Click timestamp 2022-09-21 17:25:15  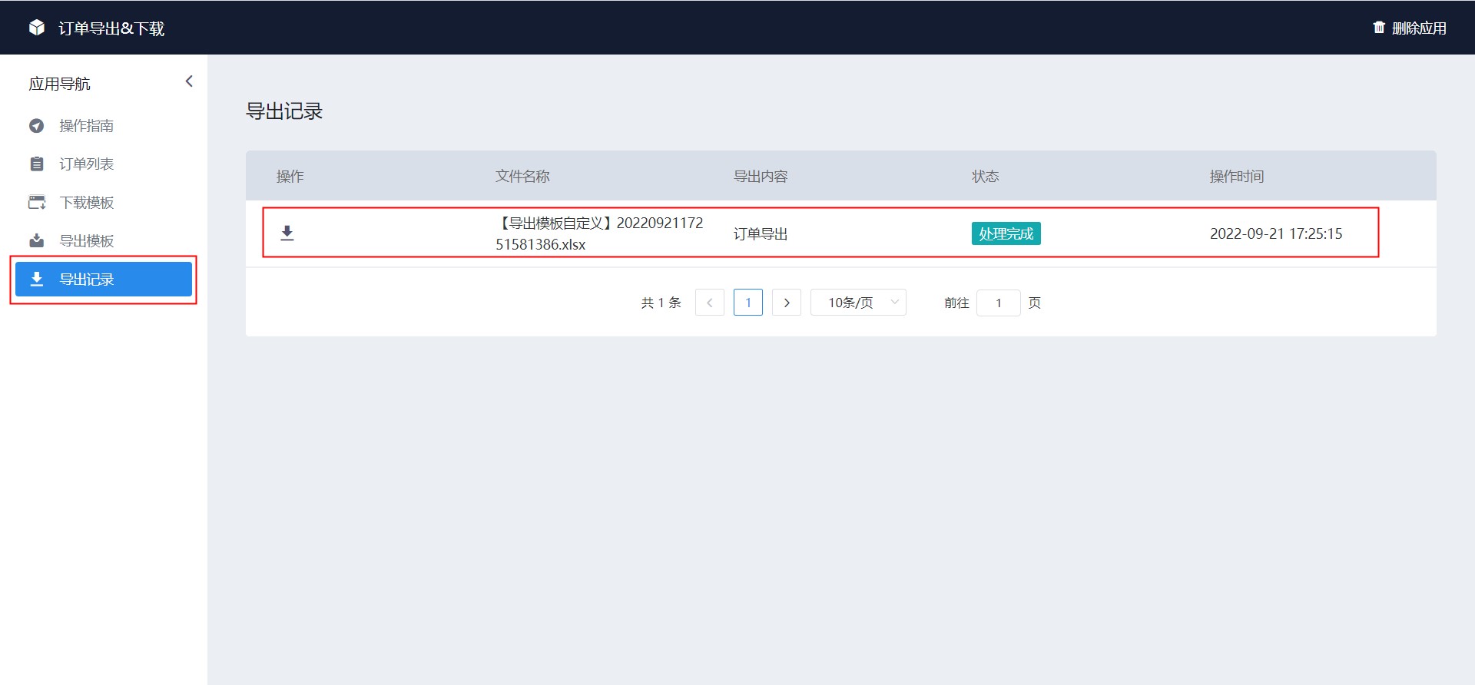(1276, 233)
